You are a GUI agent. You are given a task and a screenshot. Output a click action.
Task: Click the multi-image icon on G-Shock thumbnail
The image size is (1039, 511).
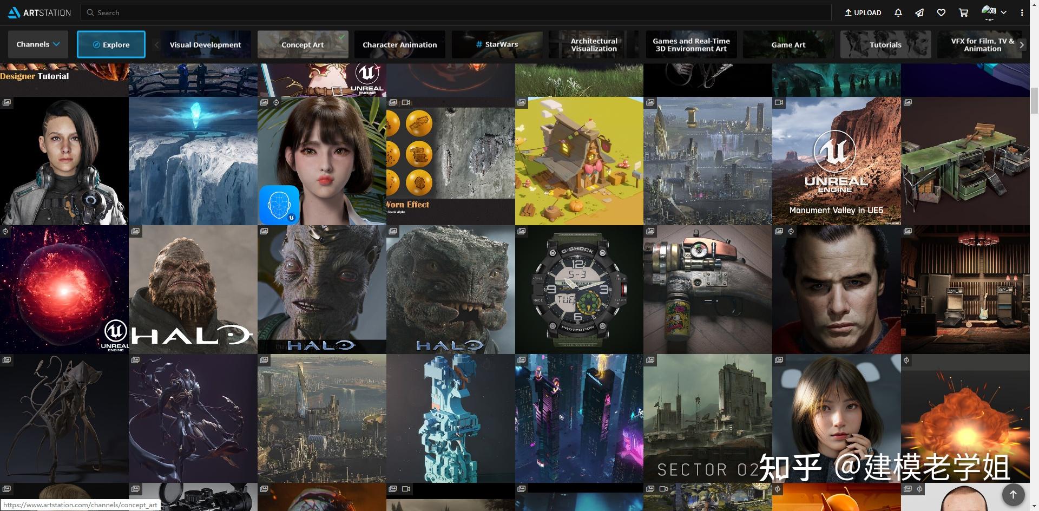(521, 231)
